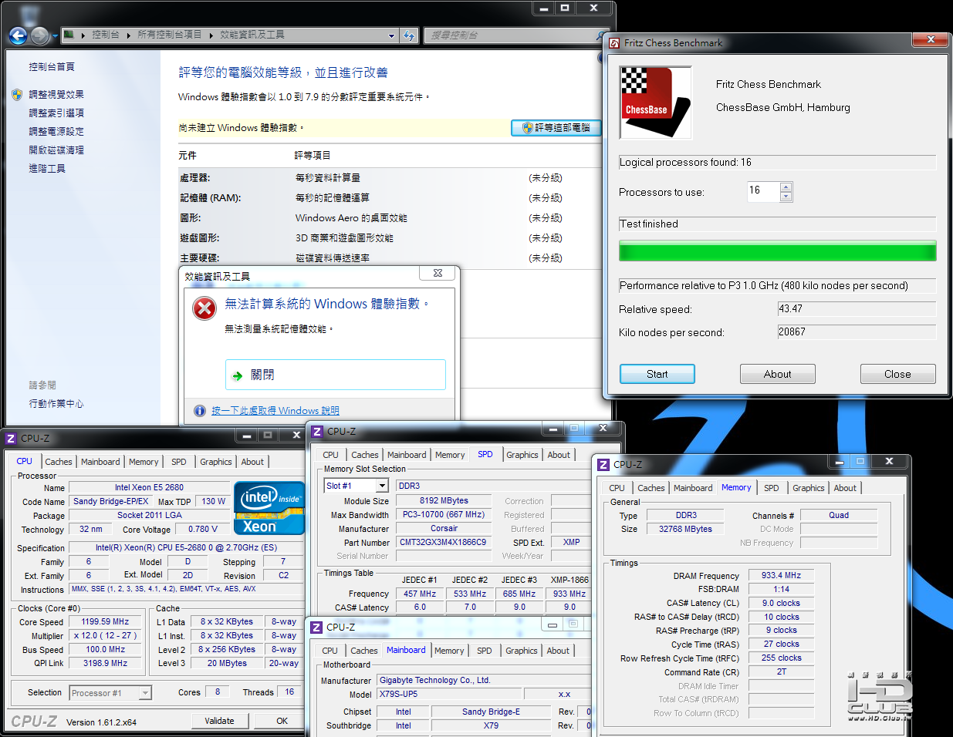953x737 pixels.
Task: Click the shield icon next to 調整視覺效果
Action: point(17,95)
